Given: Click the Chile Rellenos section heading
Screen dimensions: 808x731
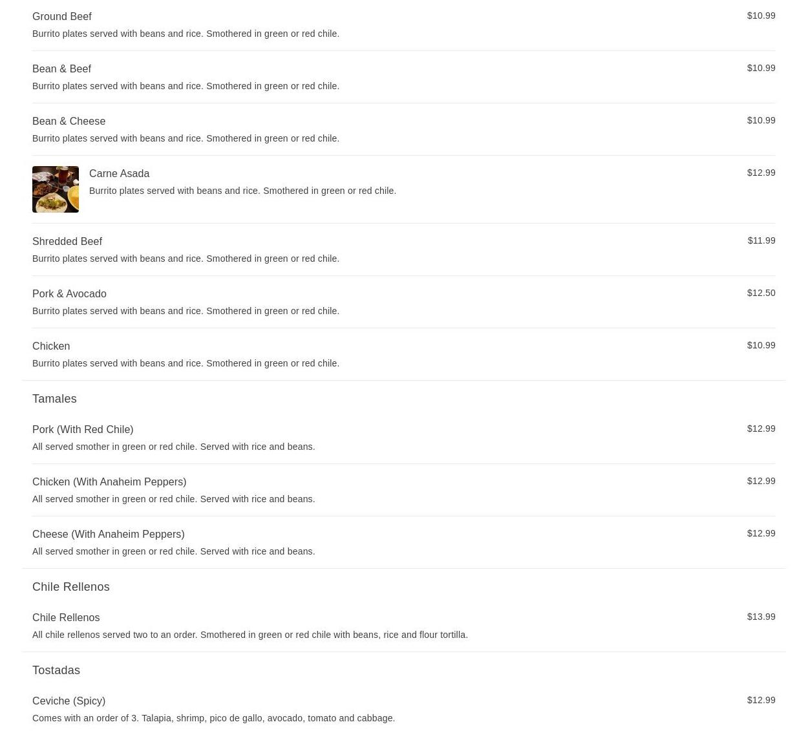Looking at the screenshot, I should pyautogui.click(x=71, y=587).
